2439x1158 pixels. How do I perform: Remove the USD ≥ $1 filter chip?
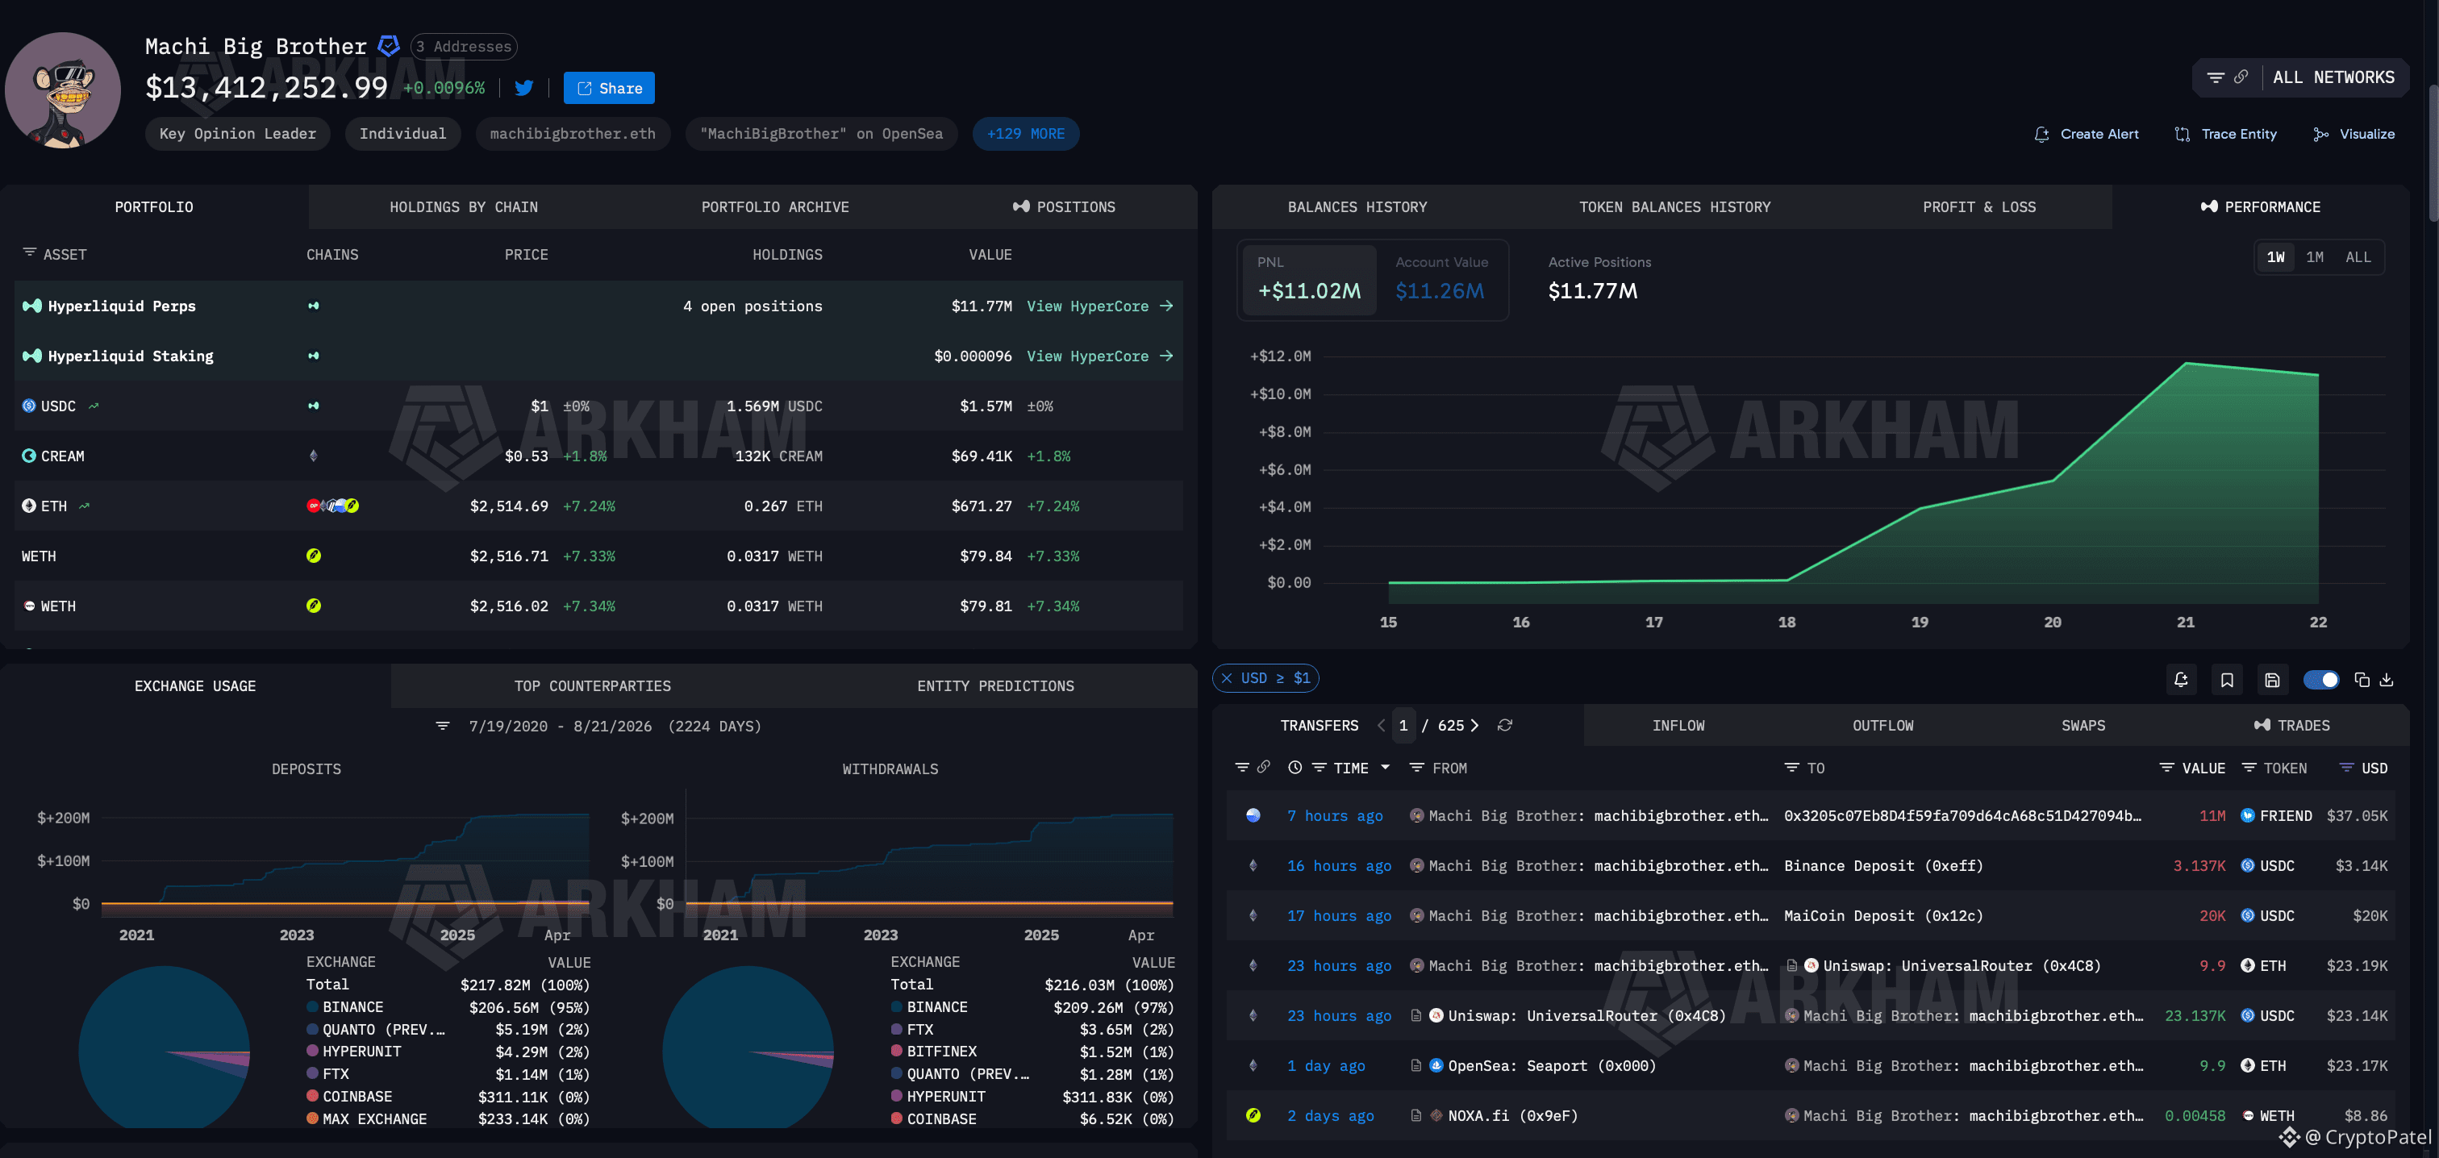click(x=1227, y=678)
